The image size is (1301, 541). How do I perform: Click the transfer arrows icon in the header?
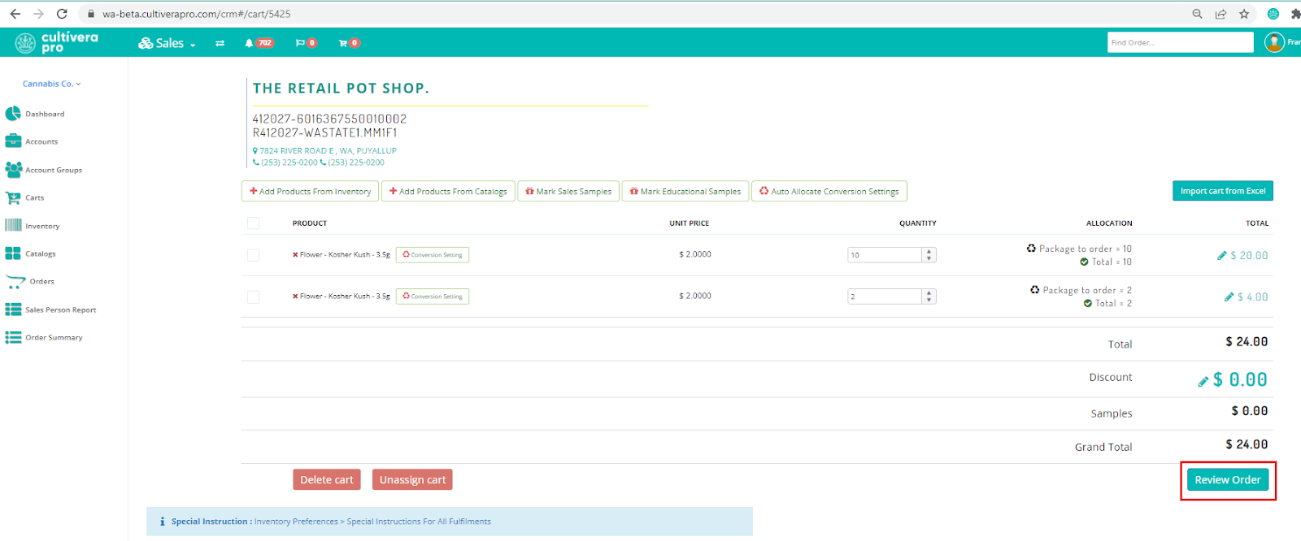pos(220,43)
